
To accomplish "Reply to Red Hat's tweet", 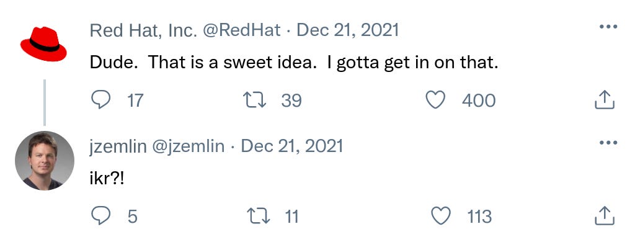I will pos(100,100).
